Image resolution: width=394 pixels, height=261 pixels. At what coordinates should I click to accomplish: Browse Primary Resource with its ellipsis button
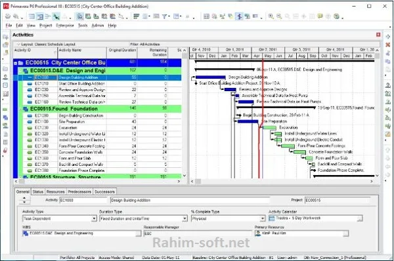(346, 233)
